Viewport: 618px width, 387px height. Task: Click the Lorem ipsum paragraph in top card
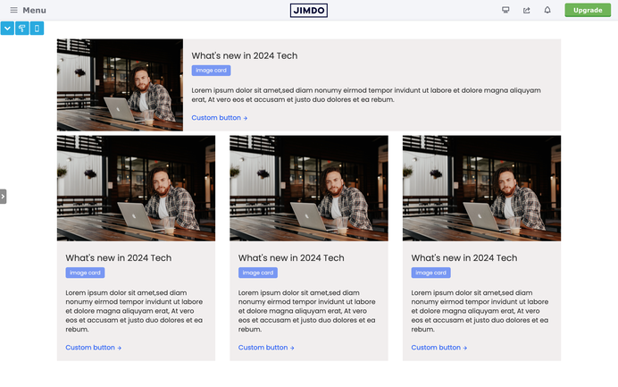tap(366, 95)
